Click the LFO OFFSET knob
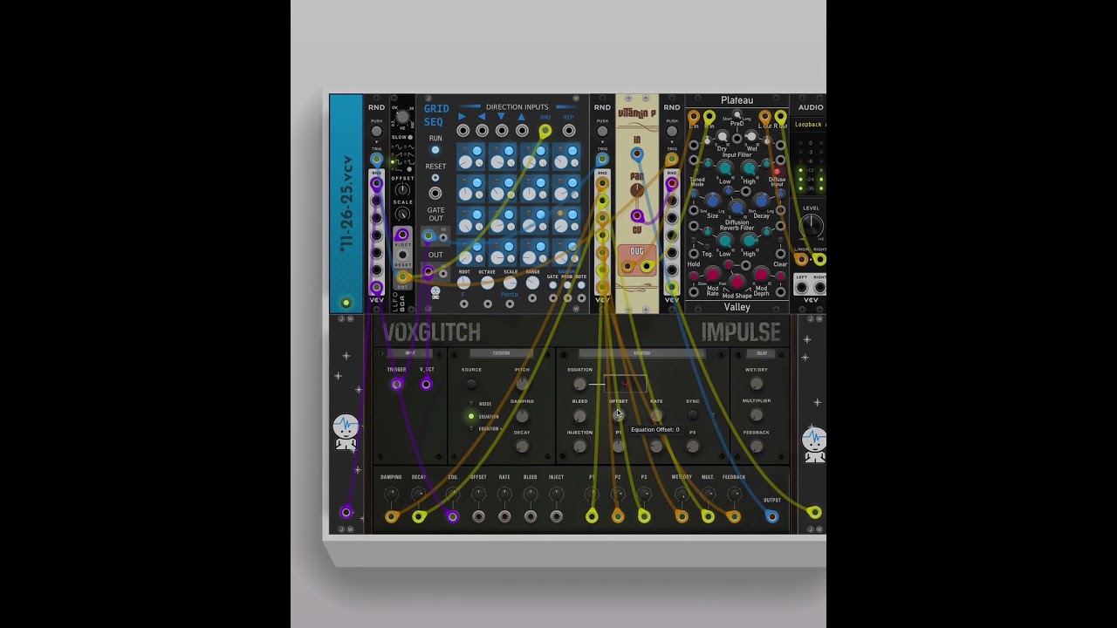This screenshot has height=628, width=1117. (402, 190)
